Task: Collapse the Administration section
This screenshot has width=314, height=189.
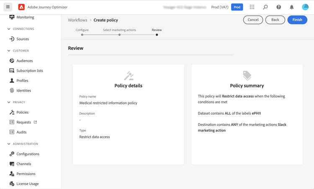Action: [x=9, y=144]
